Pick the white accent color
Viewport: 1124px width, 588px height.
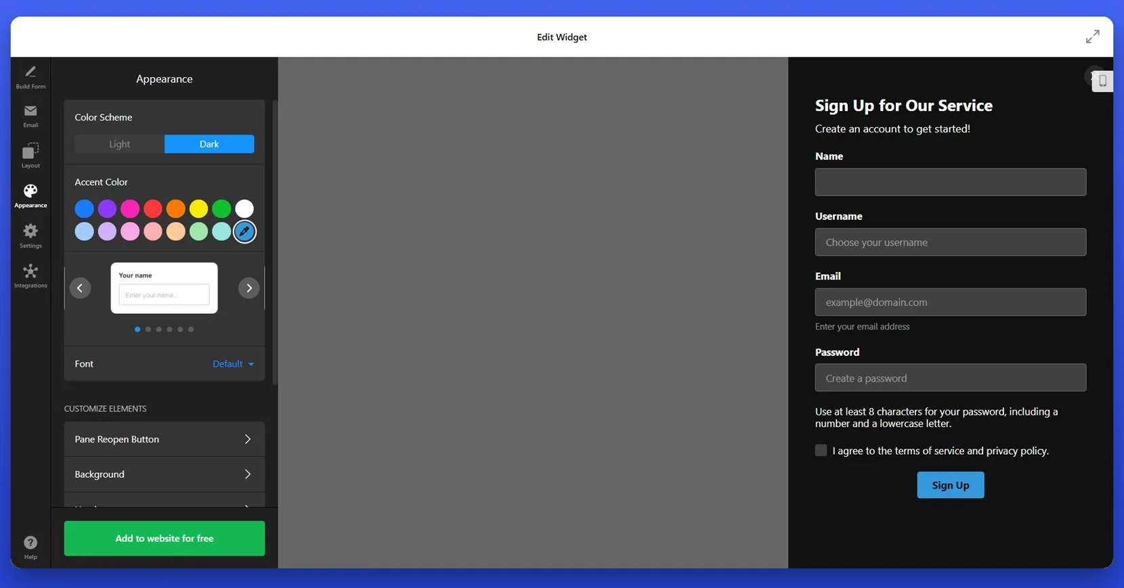[244, 208]
